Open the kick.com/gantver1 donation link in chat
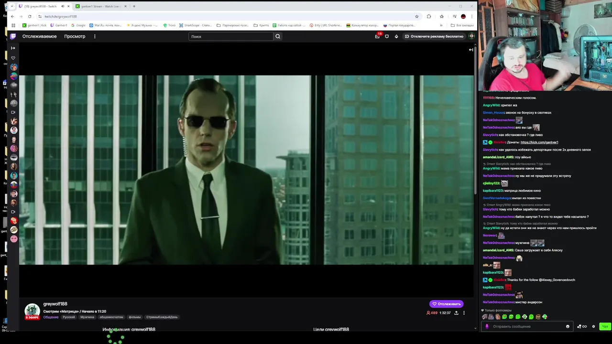 coord(539,142)
